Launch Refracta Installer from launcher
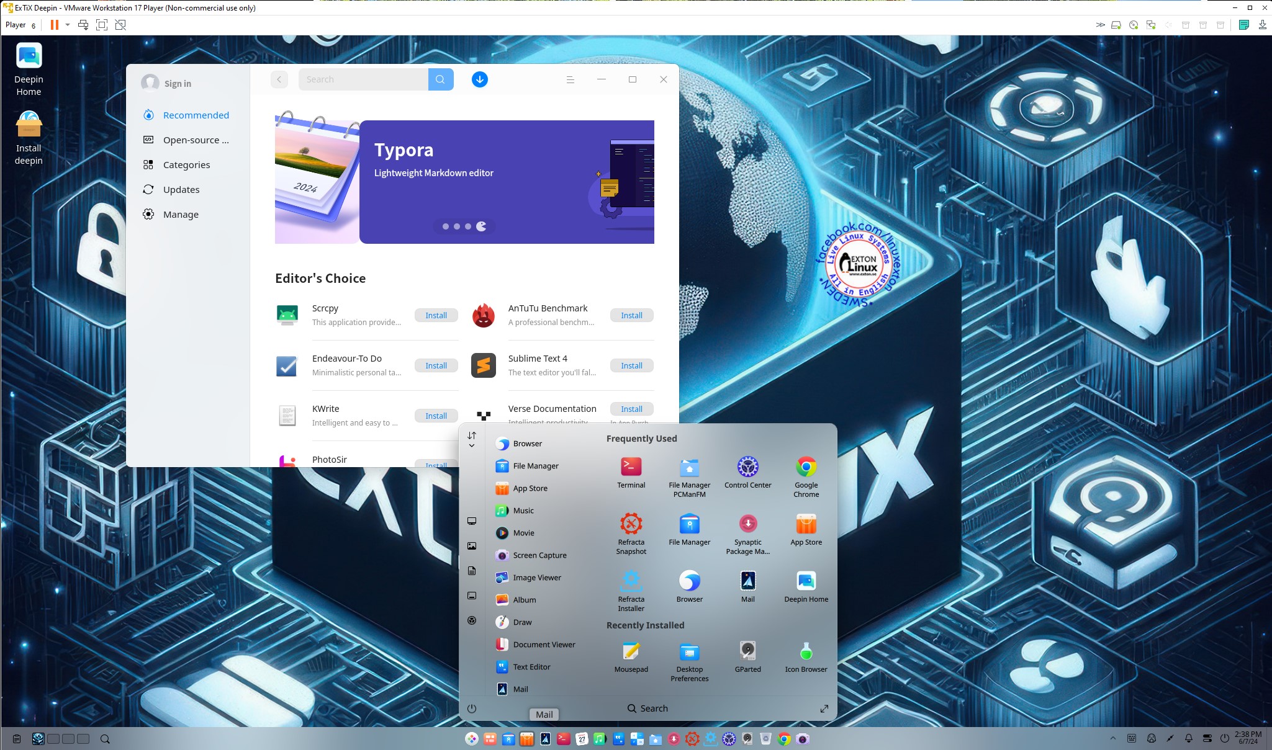Image resolution: width=1272 pixels, height=750 pixels. 631,591
